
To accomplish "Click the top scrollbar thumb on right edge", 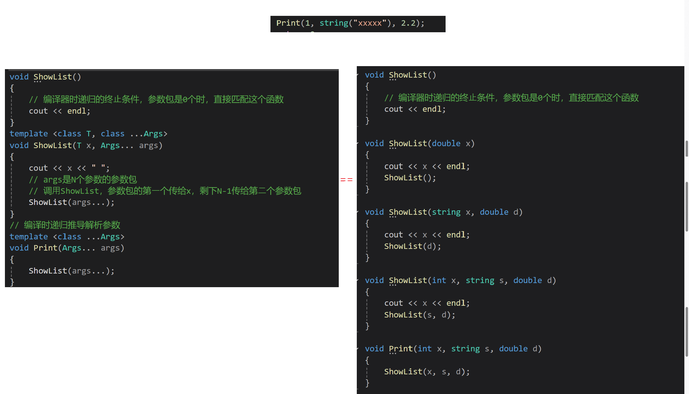I will (687, 148).
